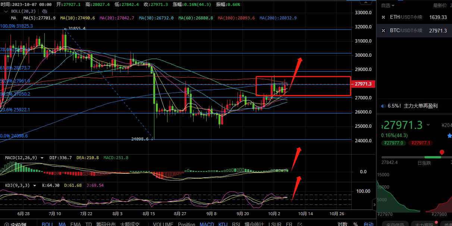Select the BTC/USDT永续 watchlist row

click(414, 31)
